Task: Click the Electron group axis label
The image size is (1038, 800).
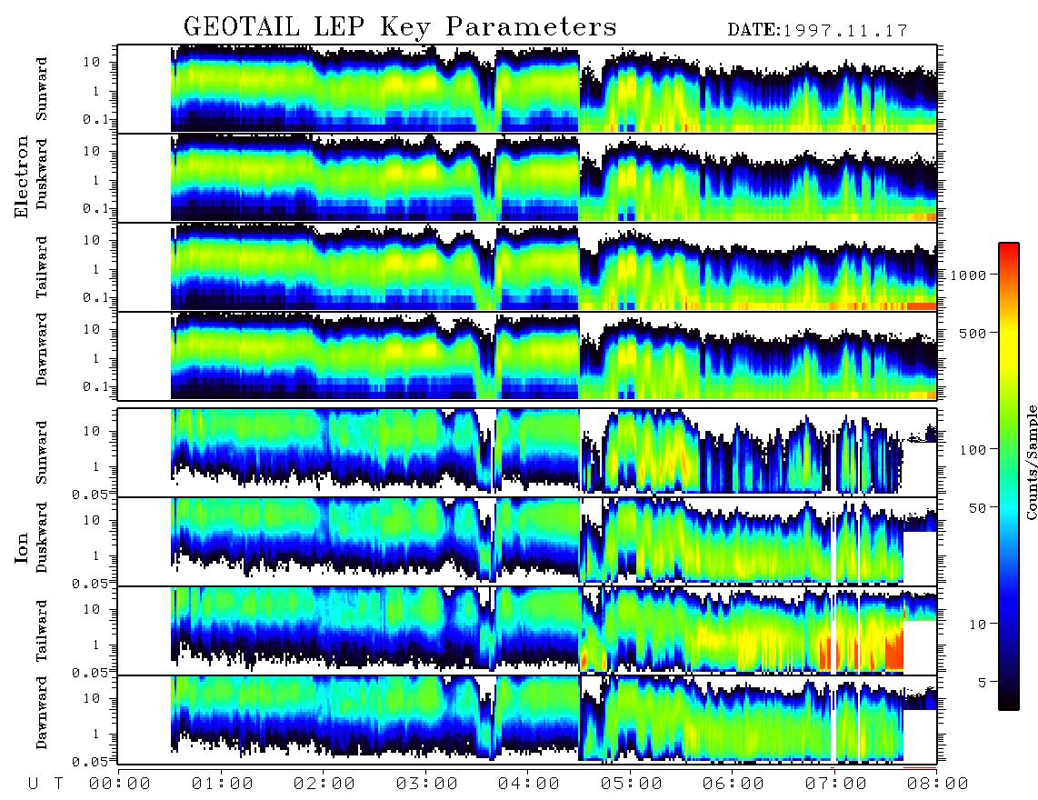Action: pyautogui.click(x=22, y=176)
